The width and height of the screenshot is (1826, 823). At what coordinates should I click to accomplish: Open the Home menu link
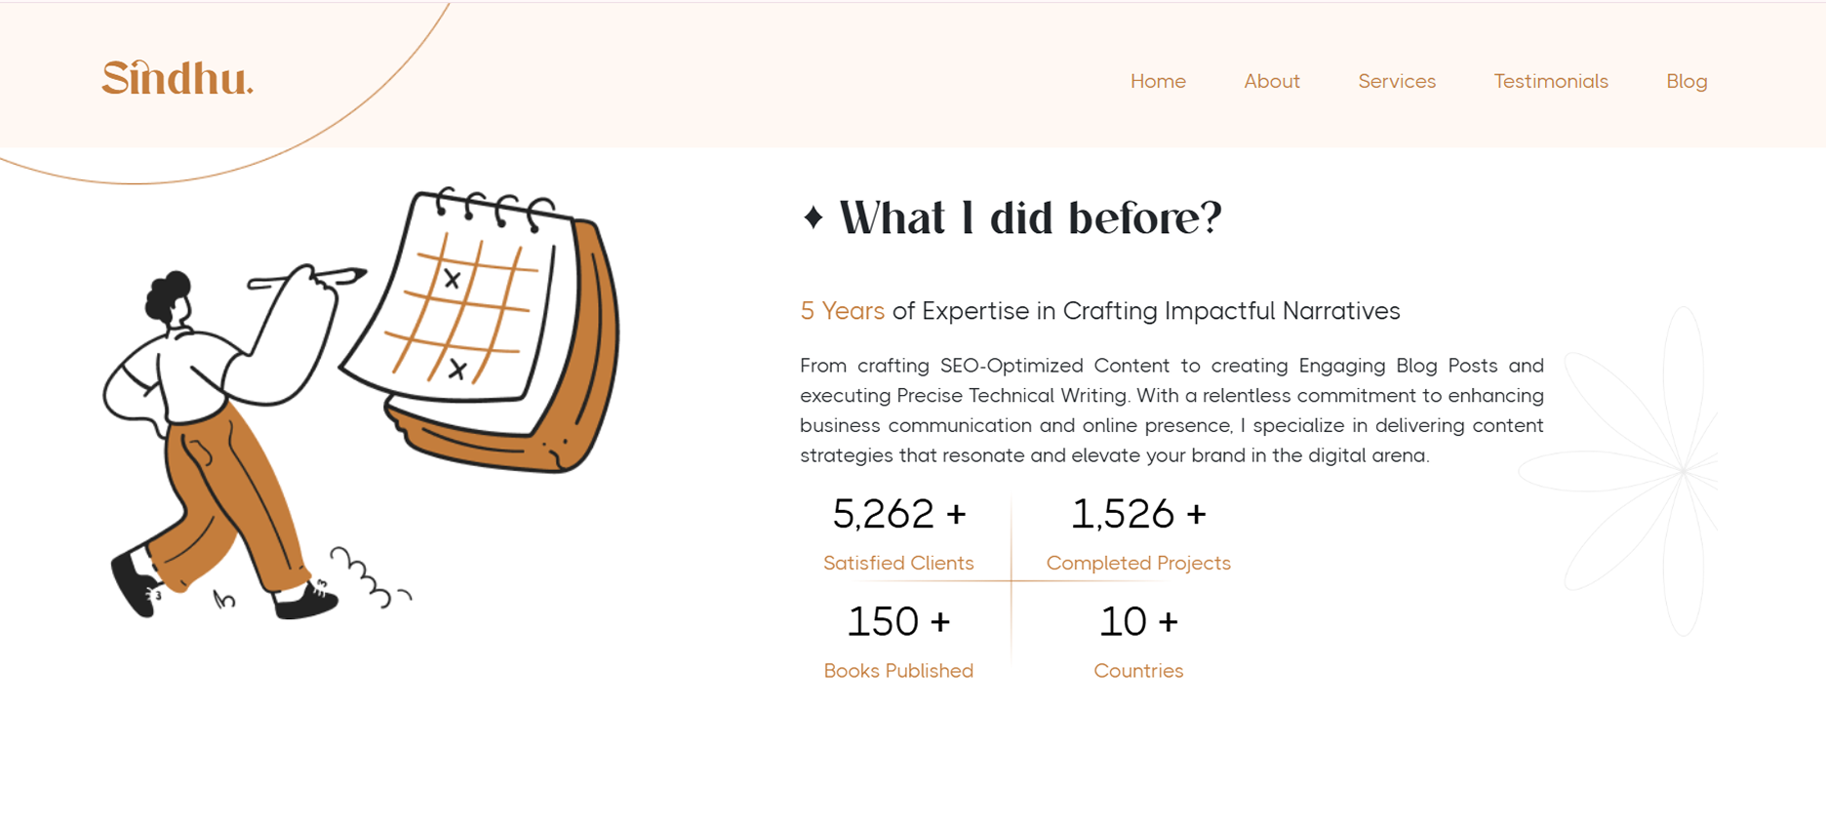[1158, 82]
